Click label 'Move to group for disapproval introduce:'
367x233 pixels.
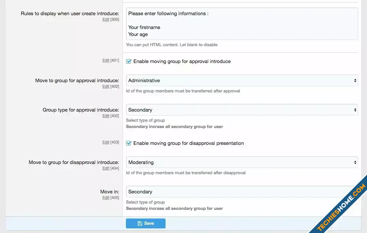[74, 162]
